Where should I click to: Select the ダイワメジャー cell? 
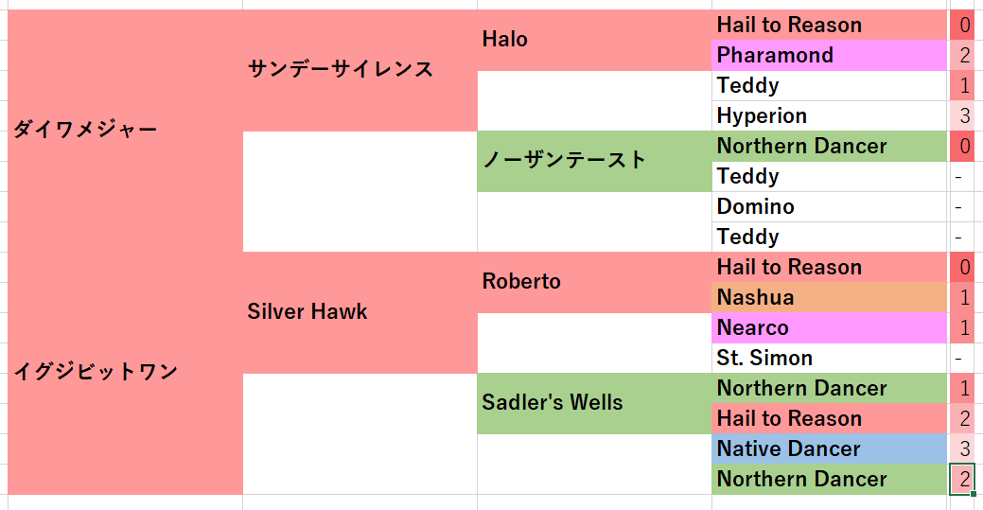126,131
